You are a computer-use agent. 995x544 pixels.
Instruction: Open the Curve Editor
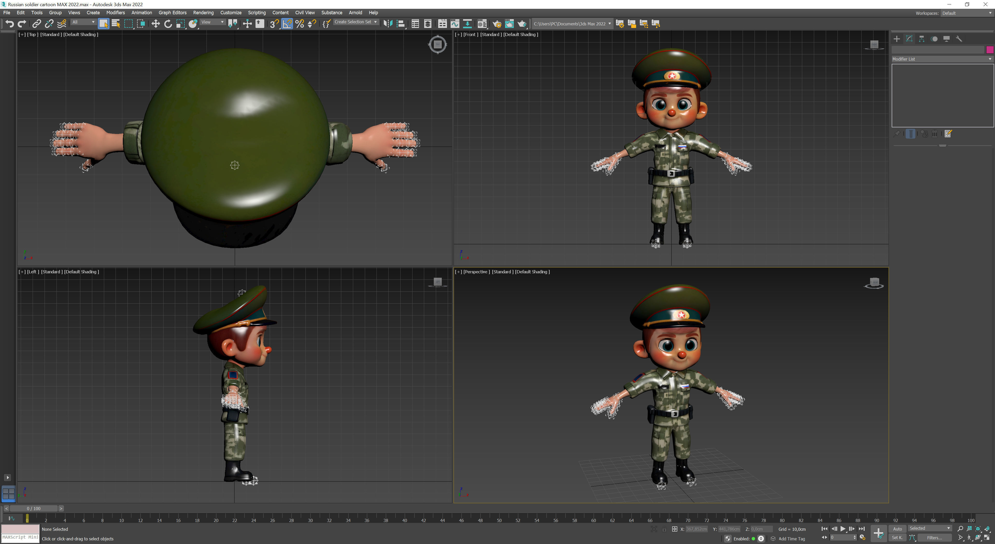455,24
